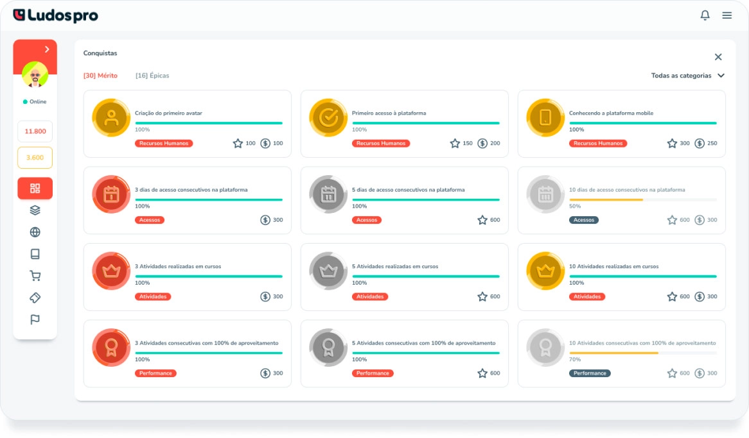Open the shopping cart in sidebar
The width and height of the screenshot is (749, 438).
point(35,276)
